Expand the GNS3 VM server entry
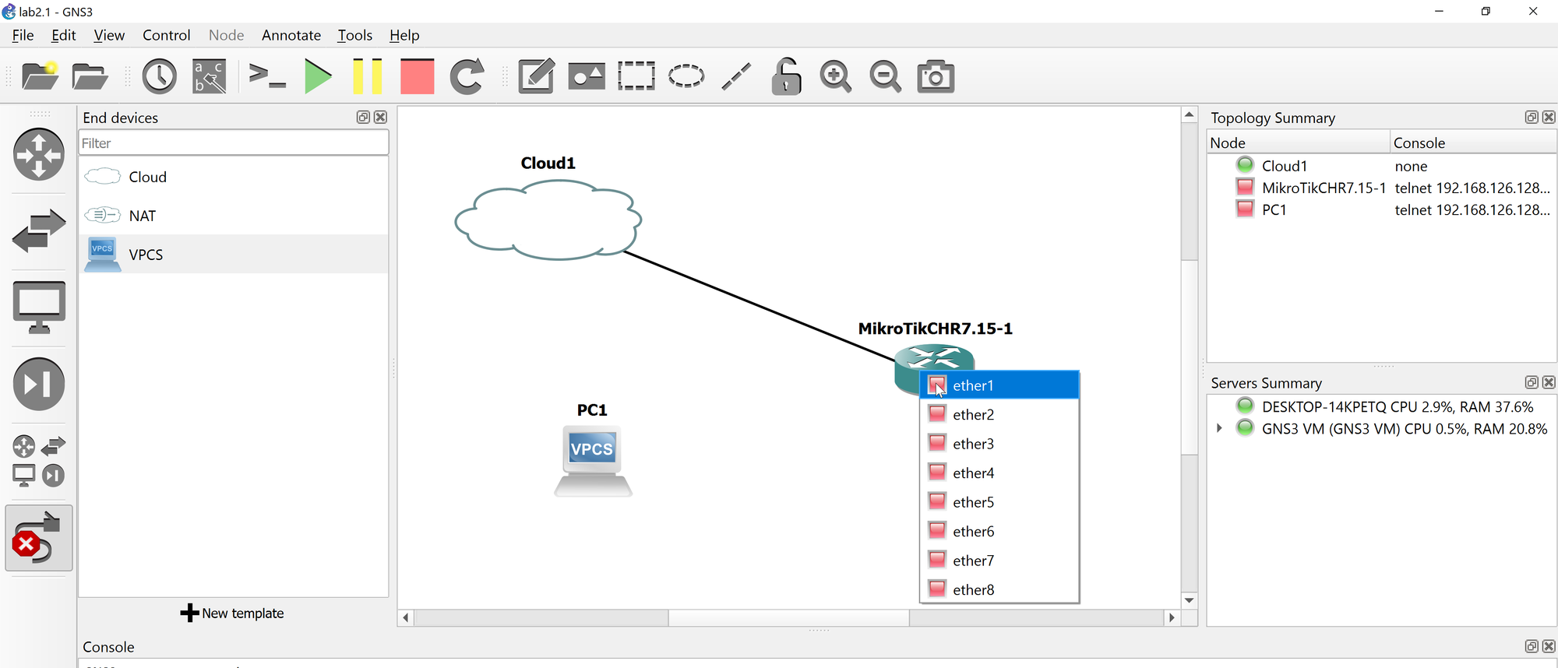The height and width of the screenshot is (668, 1558). [1219, 429]
